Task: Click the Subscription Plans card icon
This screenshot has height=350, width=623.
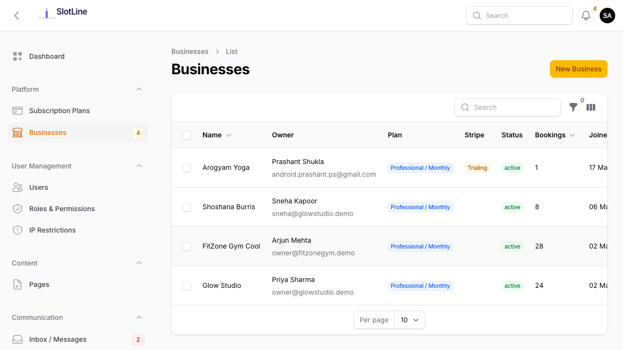Action: [18, 111]
